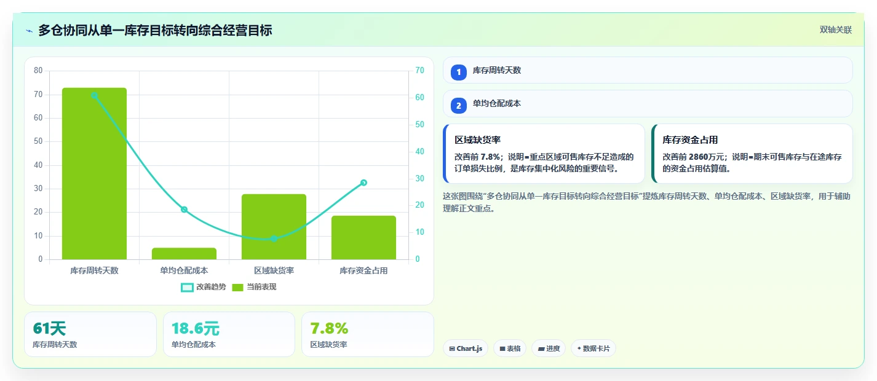Image resolution: width=877 pixels, height=381 pixels.
Task: Click the blue number 2 badge
Action: (459, 105)
